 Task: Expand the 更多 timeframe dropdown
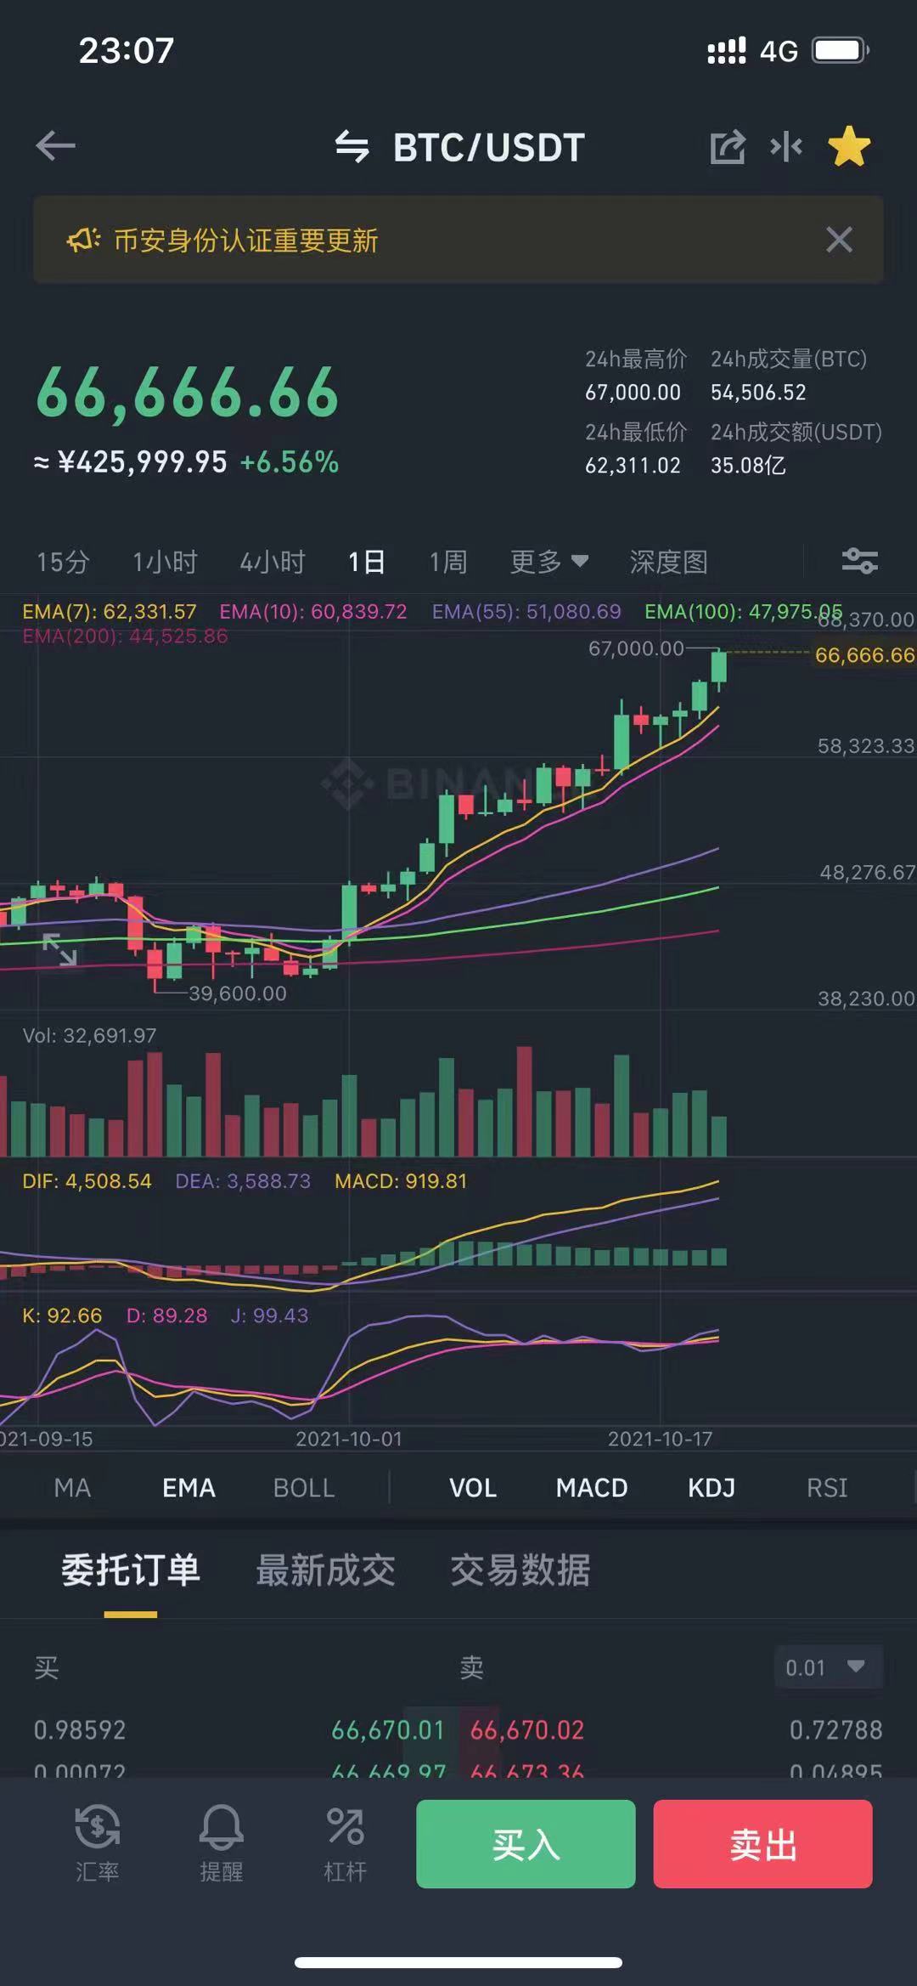click(x=549, y=562)
